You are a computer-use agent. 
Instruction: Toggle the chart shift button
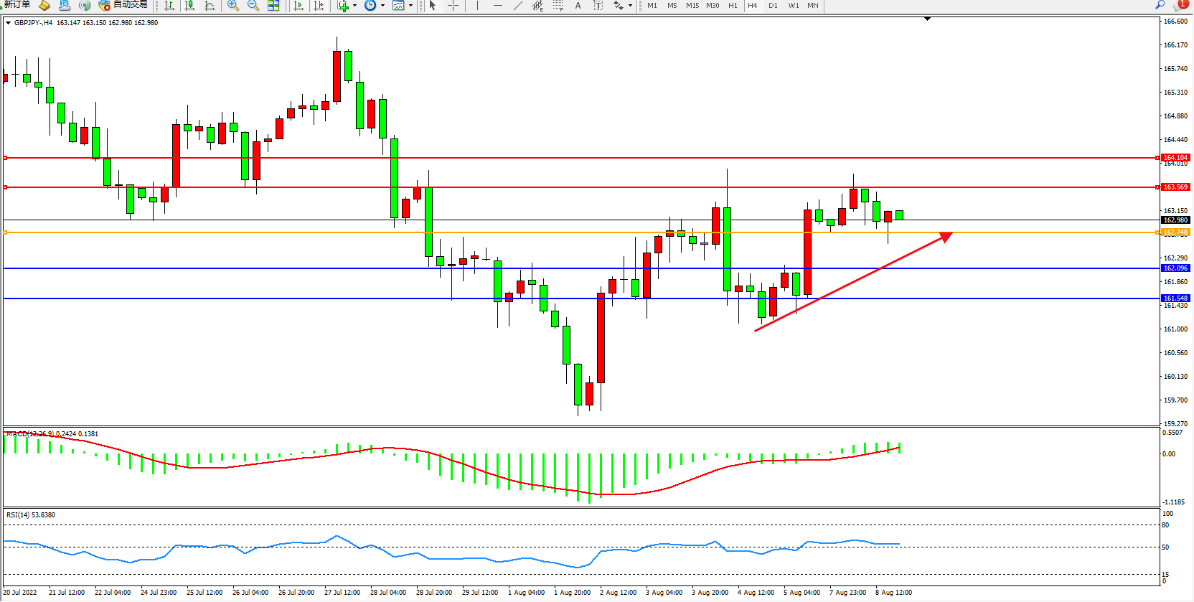tap(319, 5)
